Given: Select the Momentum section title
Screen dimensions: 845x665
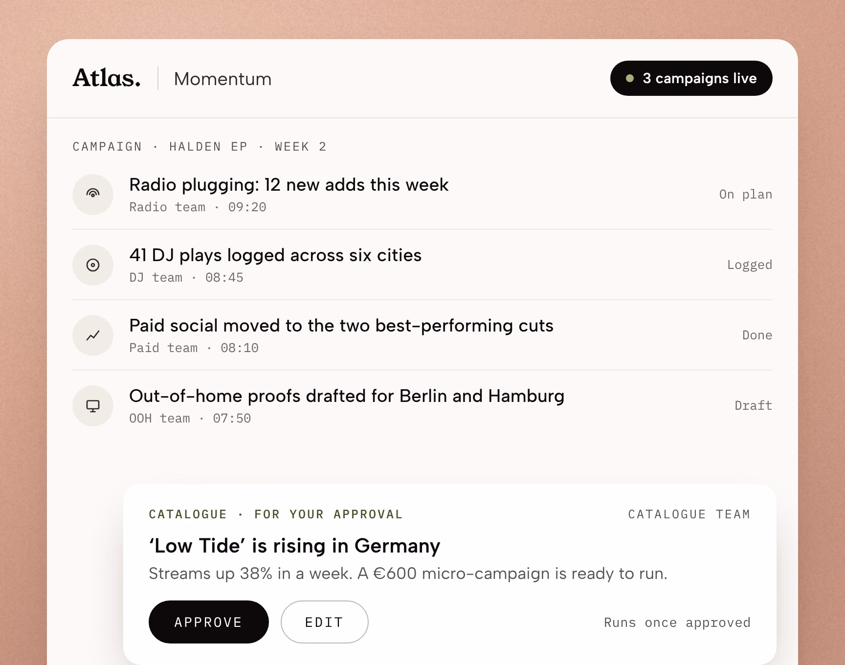Looking at the screenshot, I should point(222,79).
